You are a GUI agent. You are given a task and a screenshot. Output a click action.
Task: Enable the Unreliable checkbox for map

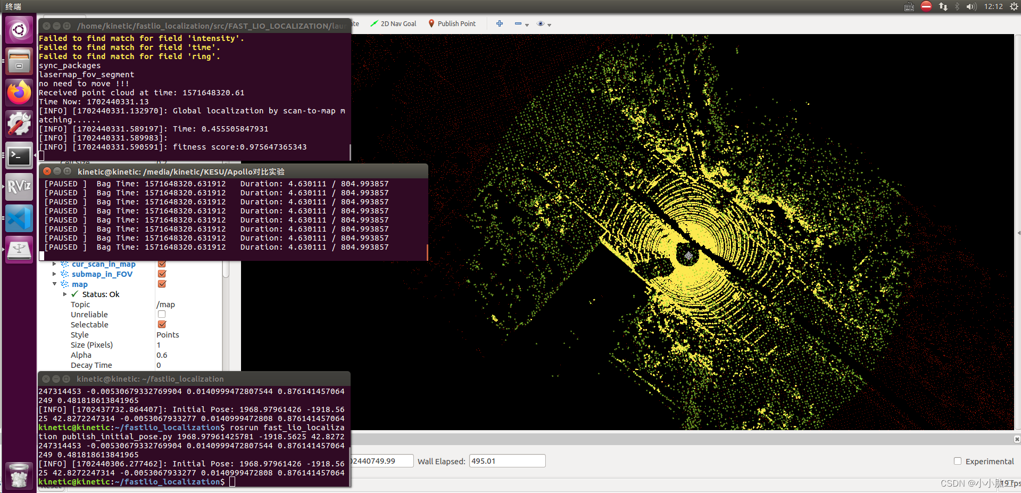pos(162,315)
